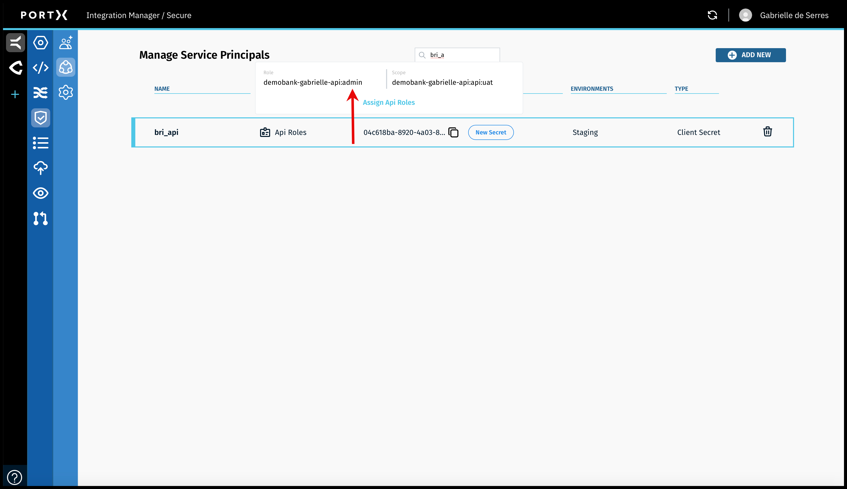This screenshot has height=489, width=847.
Task: Click the cloud upload icon
Action: click(40, 168)
